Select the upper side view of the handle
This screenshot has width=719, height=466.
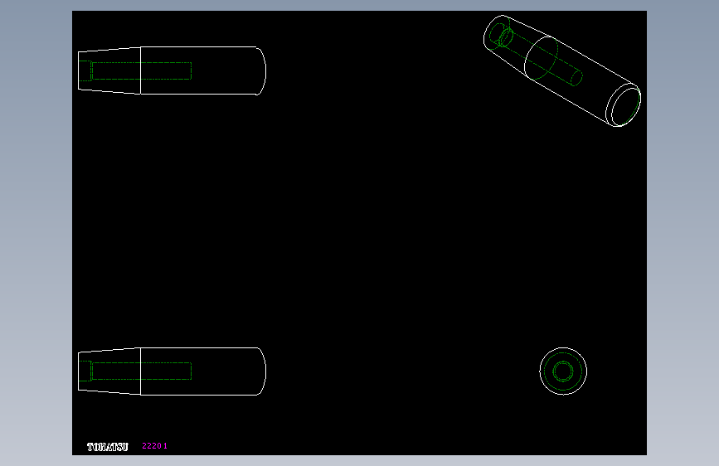click(172, 70)
